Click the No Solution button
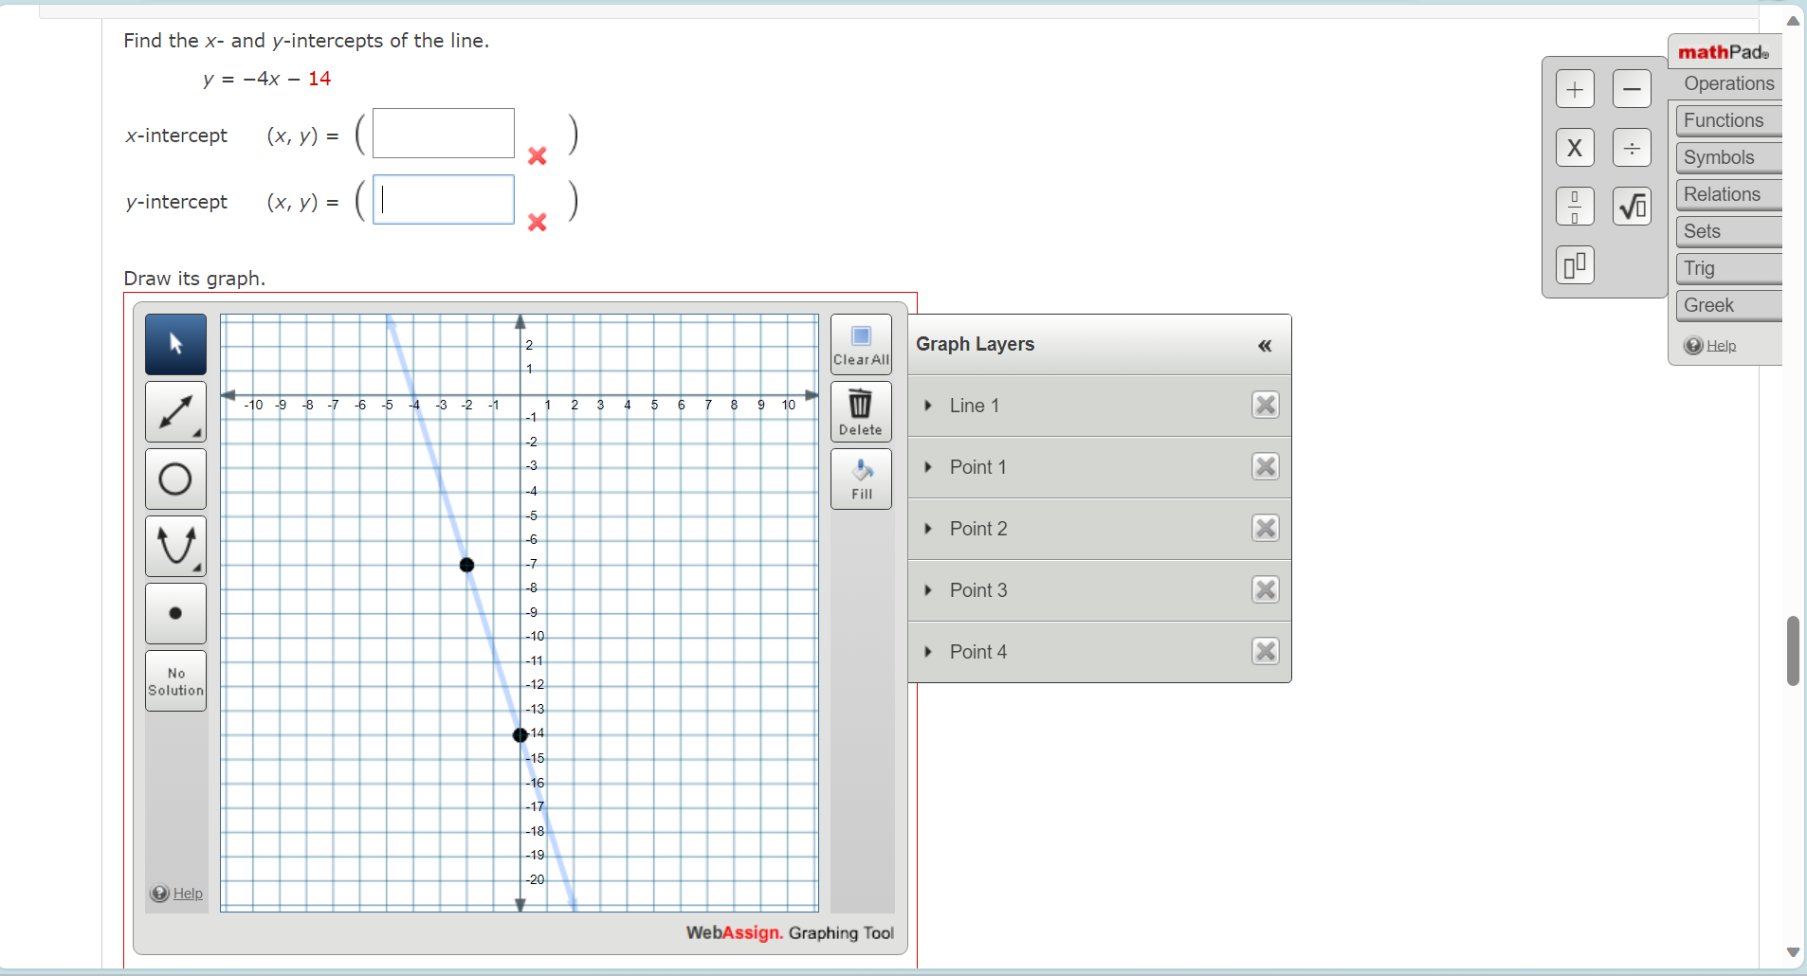 click(x=174, y=679)
